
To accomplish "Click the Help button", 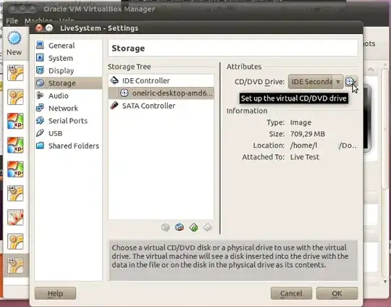I will click(55, 293).
